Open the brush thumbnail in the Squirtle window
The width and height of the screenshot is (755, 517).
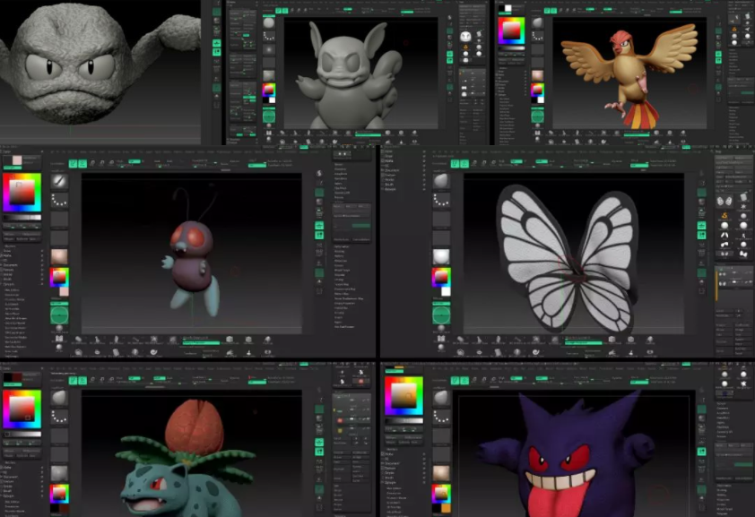tap(269, 22)
